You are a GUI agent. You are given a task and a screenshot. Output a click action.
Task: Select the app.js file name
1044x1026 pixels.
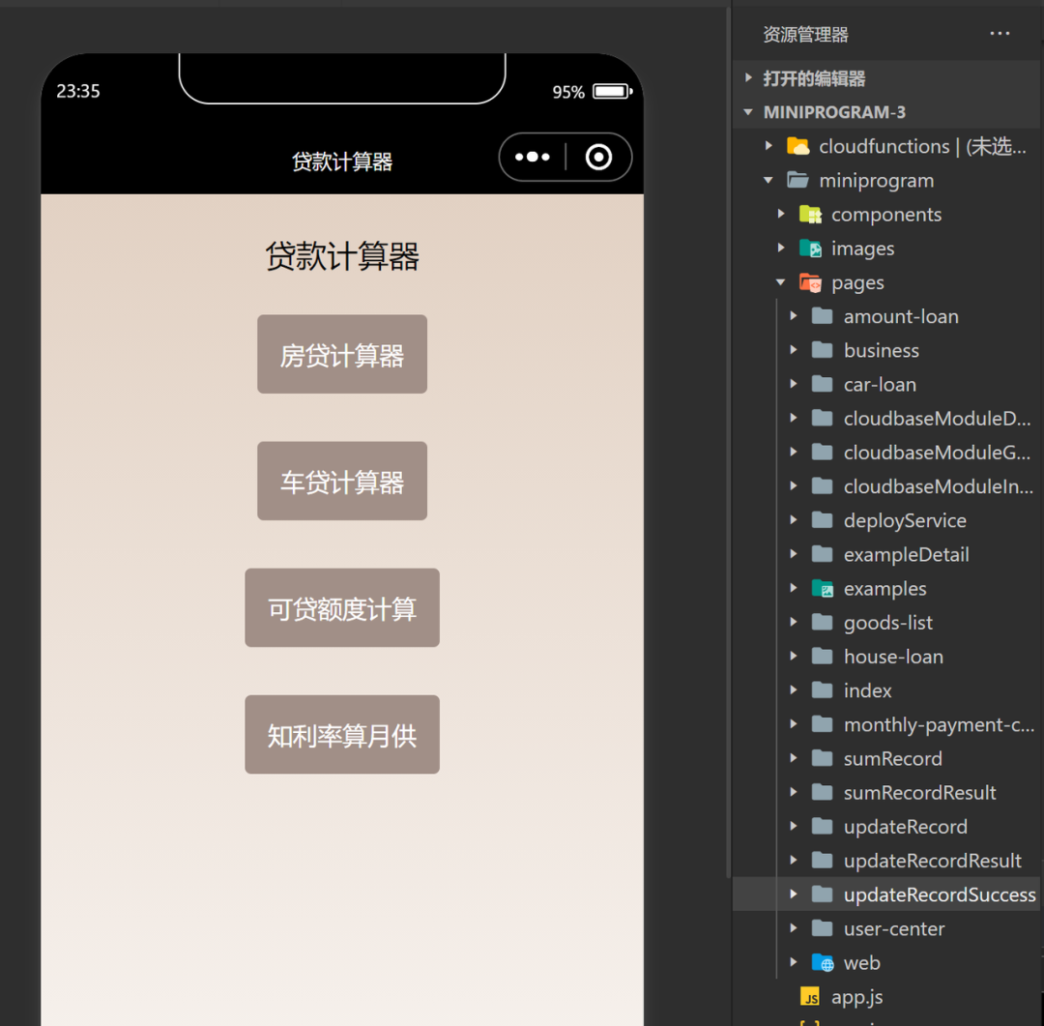click(x=856, y=997)
